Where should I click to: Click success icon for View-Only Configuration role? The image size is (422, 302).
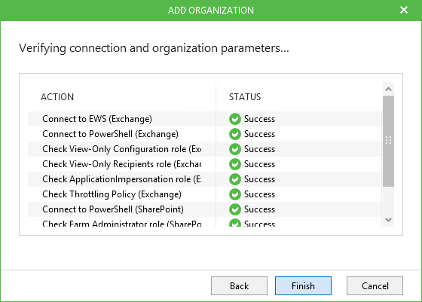[x=235, y=149]
